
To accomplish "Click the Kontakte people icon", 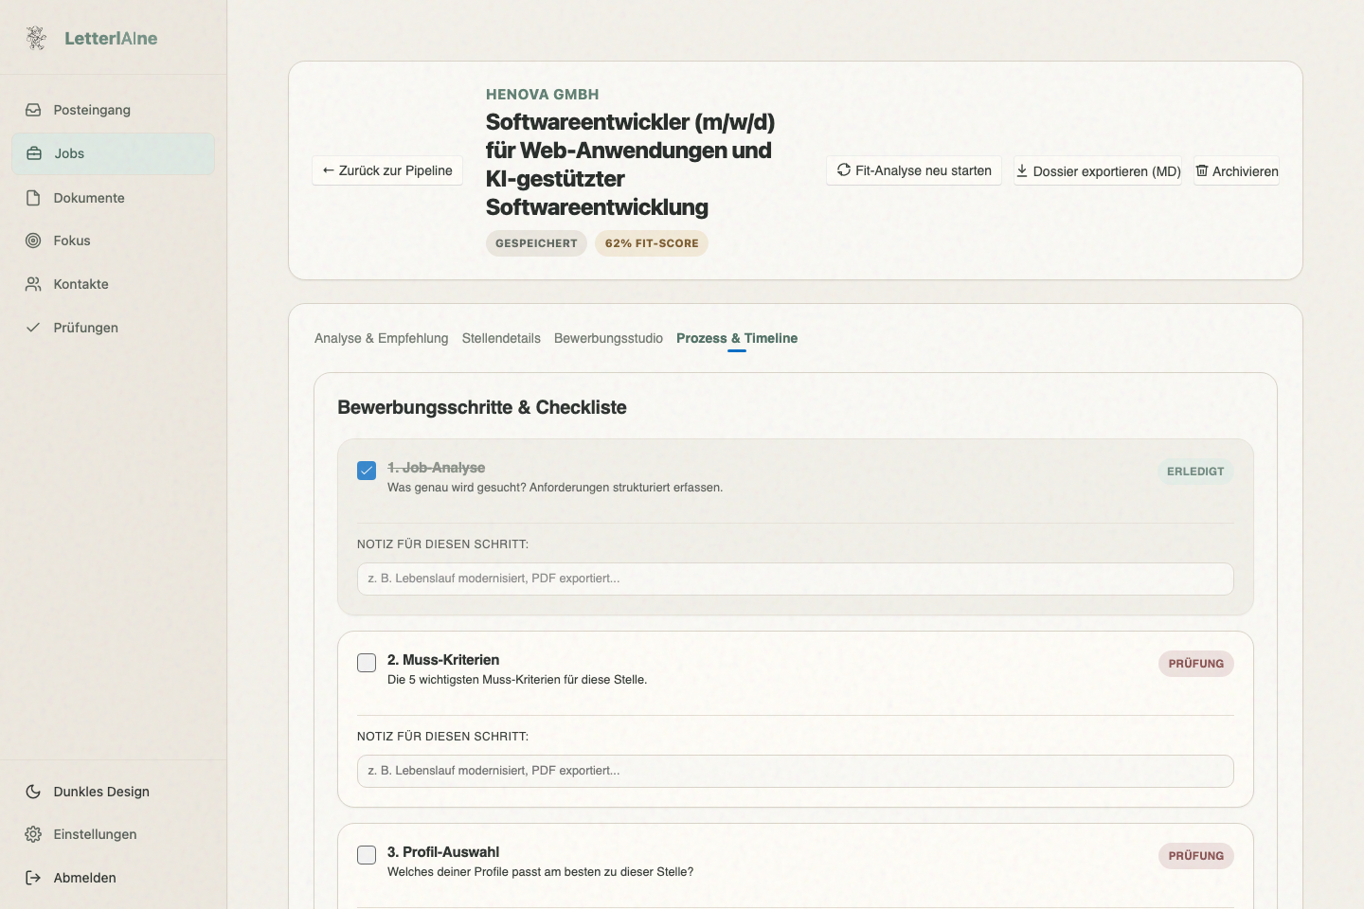I will pos(33,284).
